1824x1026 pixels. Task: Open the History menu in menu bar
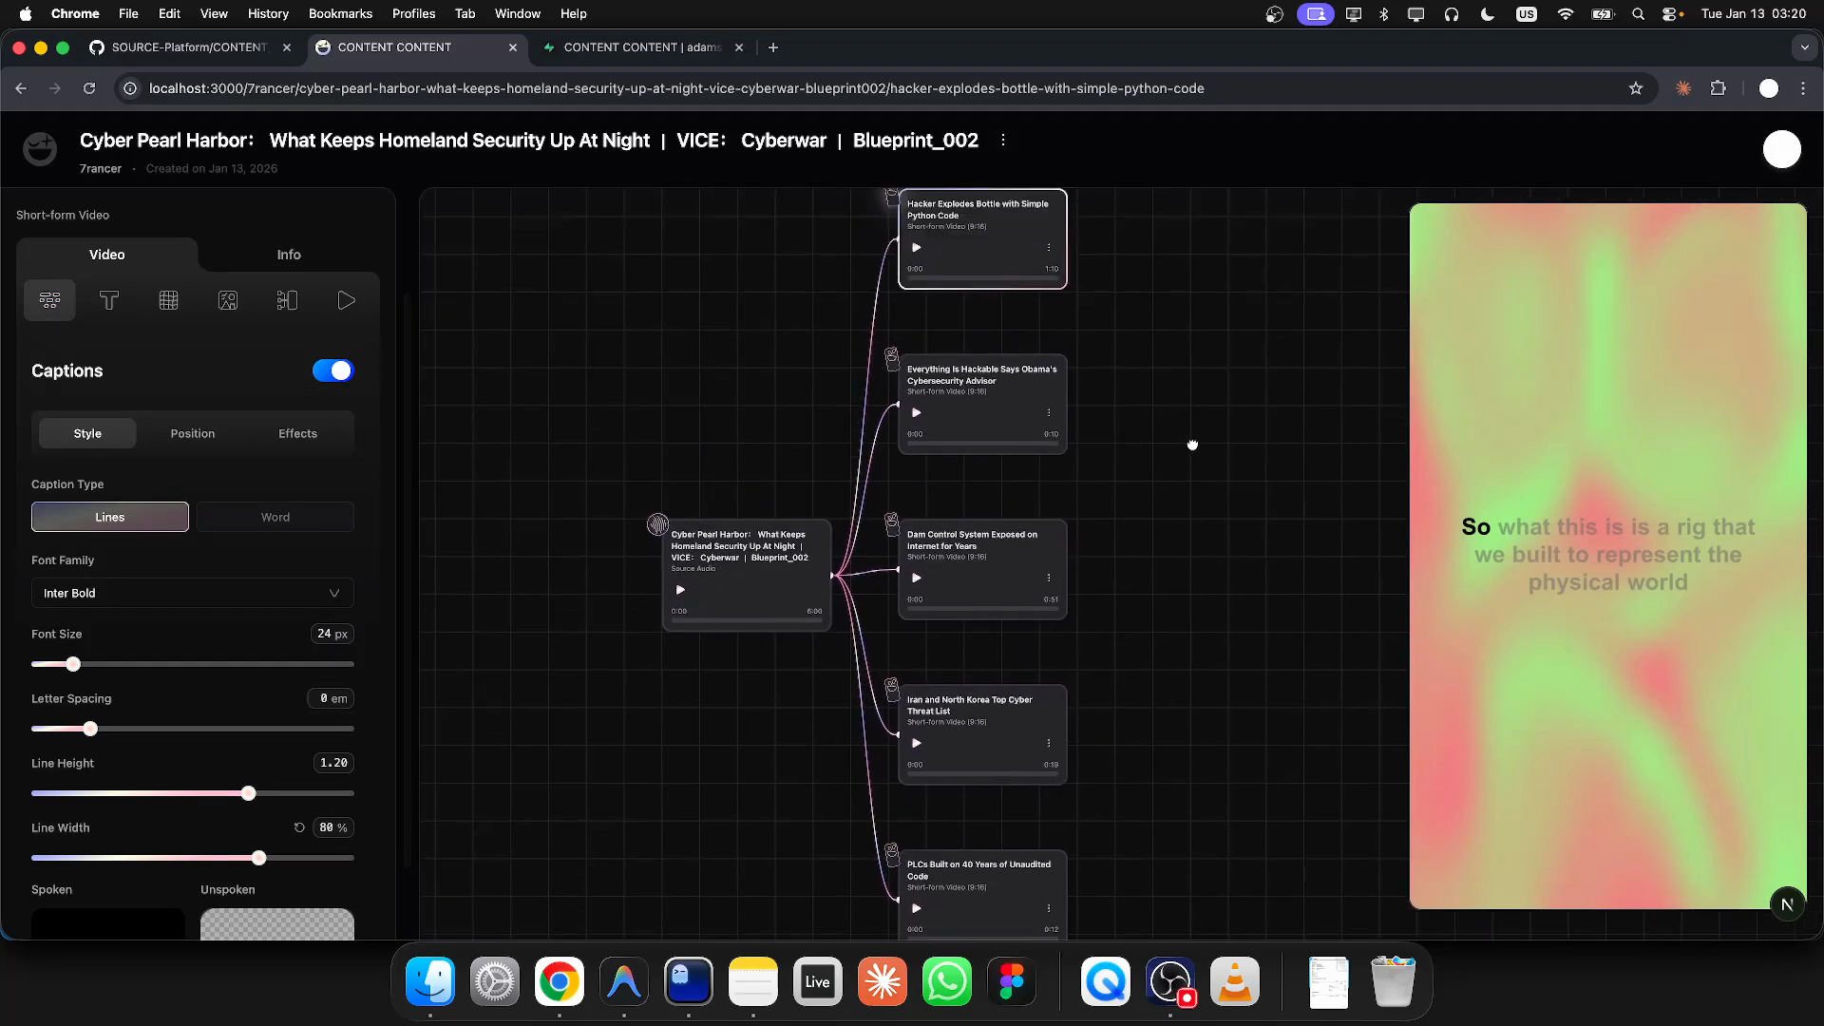(x=268, y=14)
